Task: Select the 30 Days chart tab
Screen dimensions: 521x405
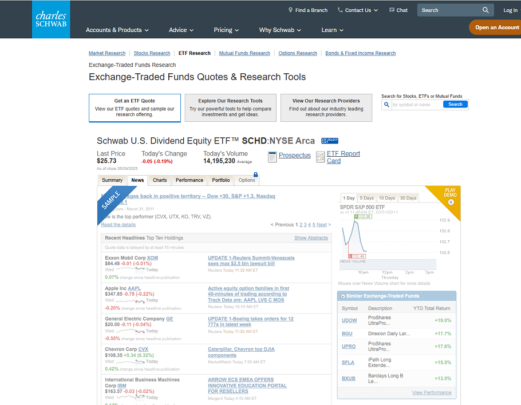Action: point(408,198)
